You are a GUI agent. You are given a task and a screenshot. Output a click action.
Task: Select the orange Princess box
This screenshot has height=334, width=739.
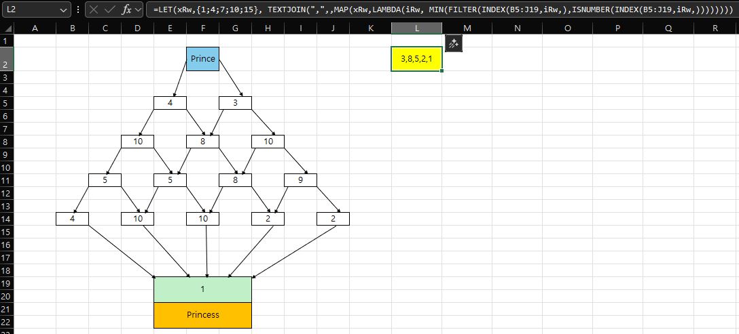pyautogui.click(x=202, y=315)
